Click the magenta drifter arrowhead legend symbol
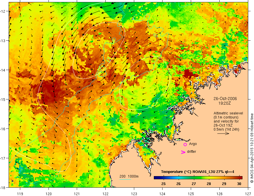Viewport: 254px width, 196px height. (x=183, y=152)
